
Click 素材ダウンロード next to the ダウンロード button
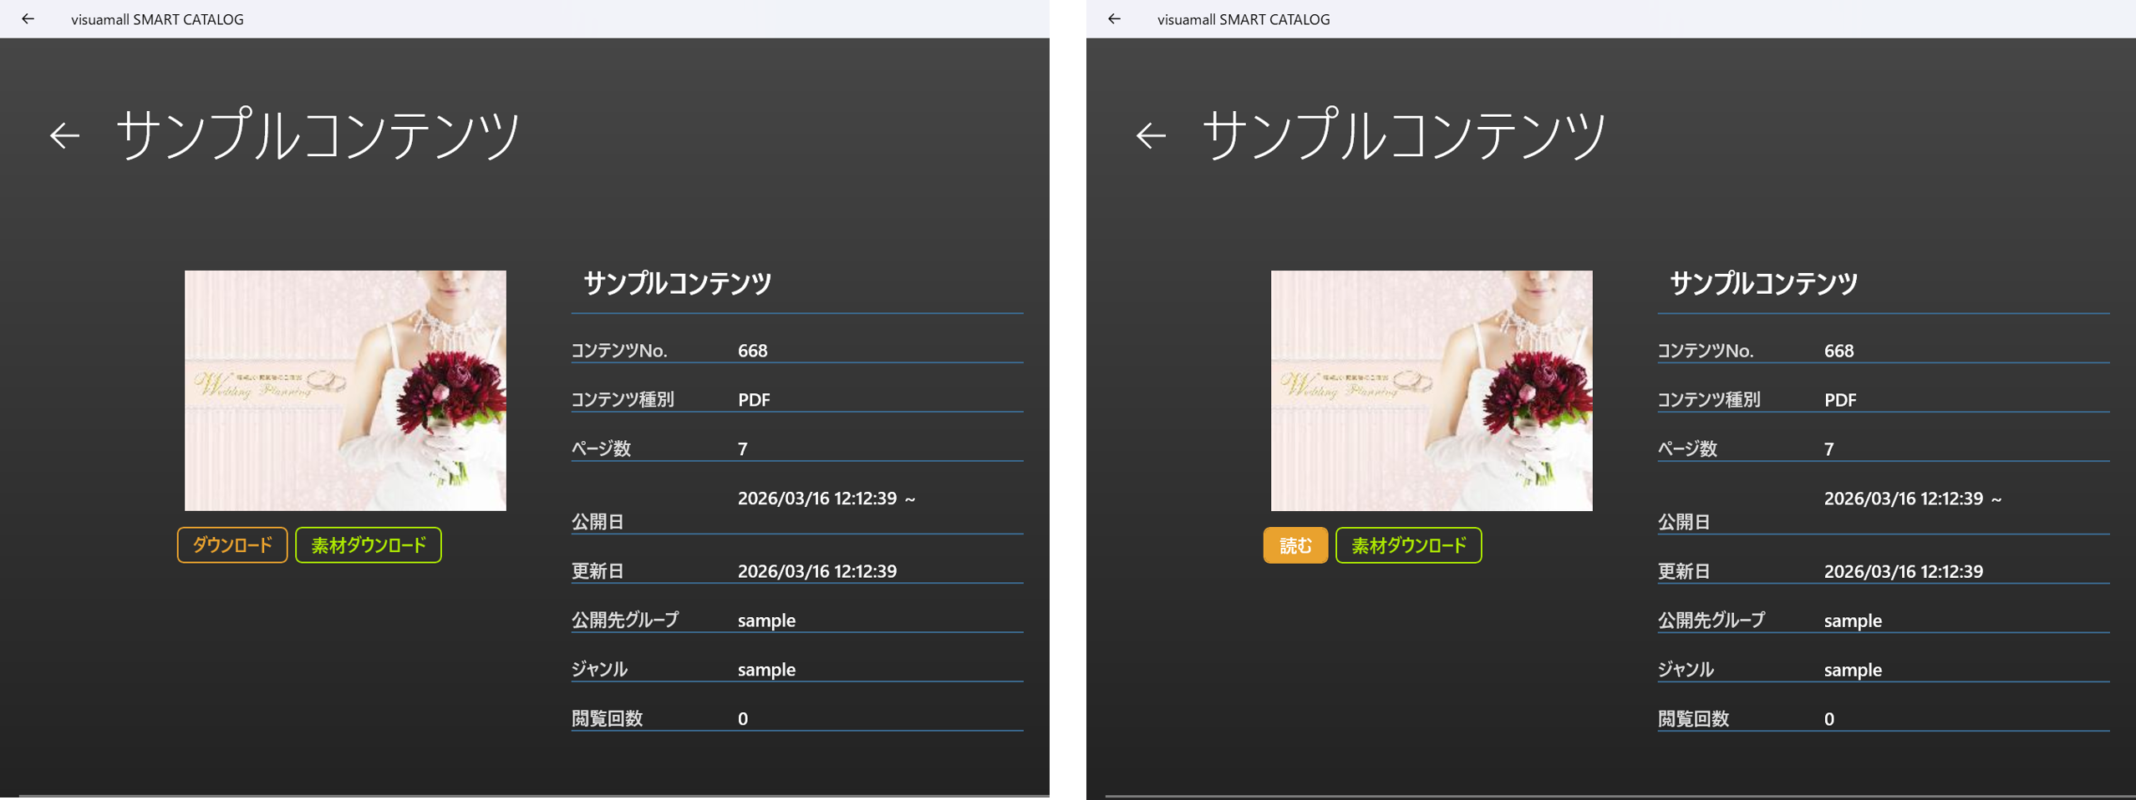click(x=368, y=545)
